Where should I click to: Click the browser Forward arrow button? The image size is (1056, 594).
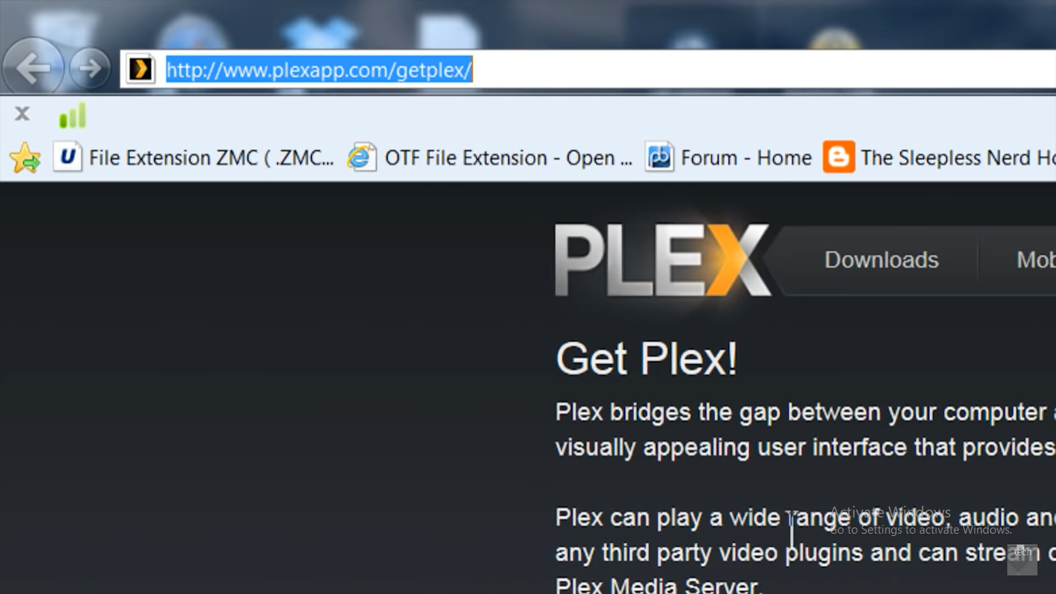click(x=90, y=69)
